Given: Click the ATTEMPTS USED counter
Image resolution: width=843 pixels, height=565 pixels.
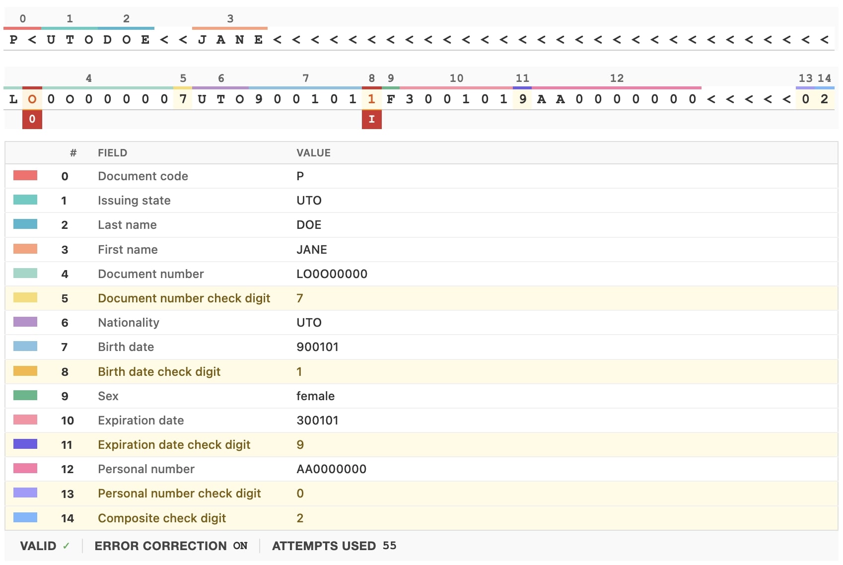Looking at the screenshot, I should [335, 546].
